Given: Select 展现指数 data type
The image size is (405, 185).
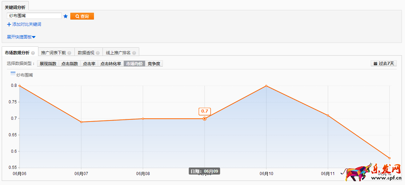Looking at the screenshot, I should point(48,63).
